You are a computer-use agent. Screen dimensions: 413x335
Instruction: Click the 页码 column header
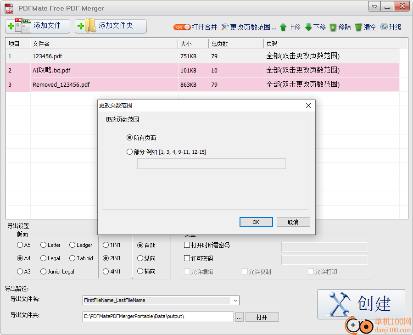click(x=331, y=44)
